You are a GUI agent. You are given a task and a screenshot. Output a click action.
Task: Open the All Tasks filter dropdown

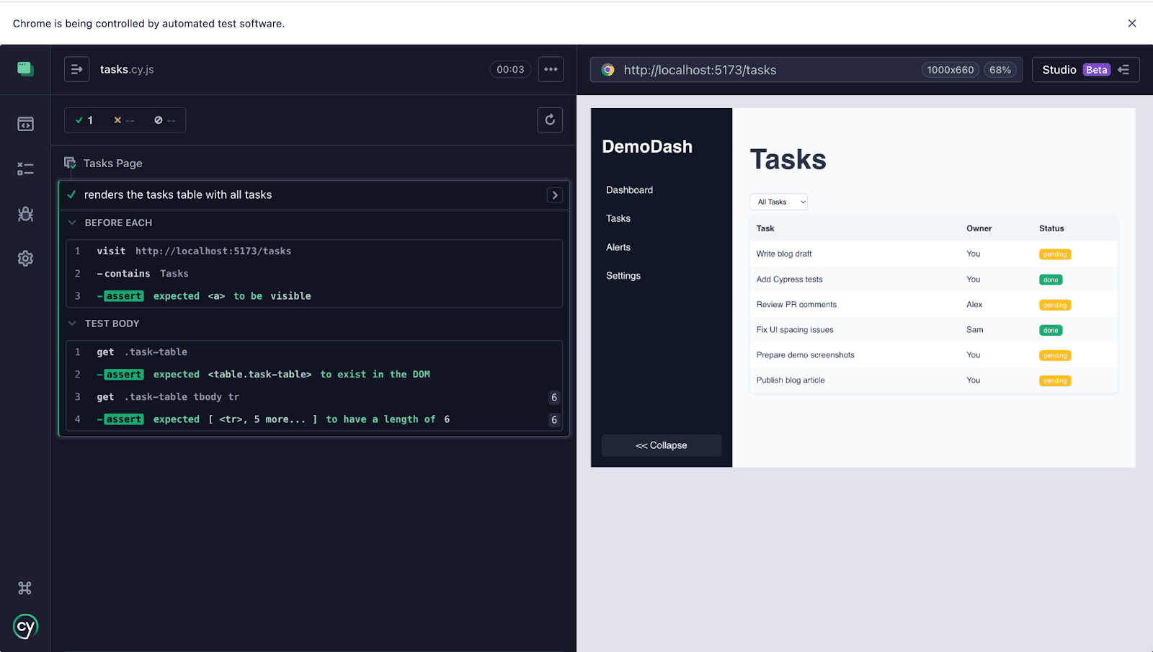(x=778, y=202)
